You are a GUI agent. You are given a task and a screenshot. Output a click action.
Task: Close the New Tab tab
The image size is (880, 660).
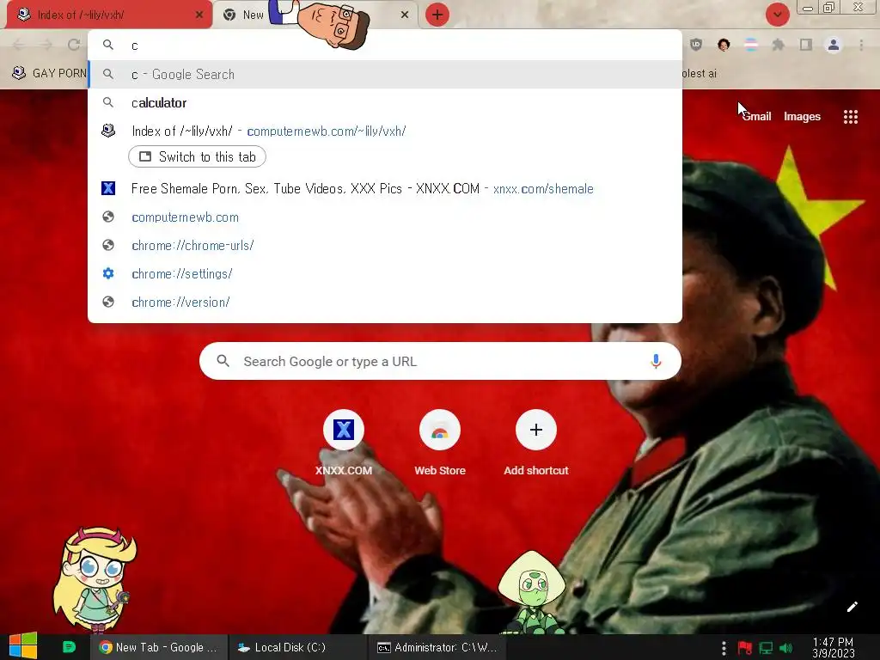click(x=405, y=15)
